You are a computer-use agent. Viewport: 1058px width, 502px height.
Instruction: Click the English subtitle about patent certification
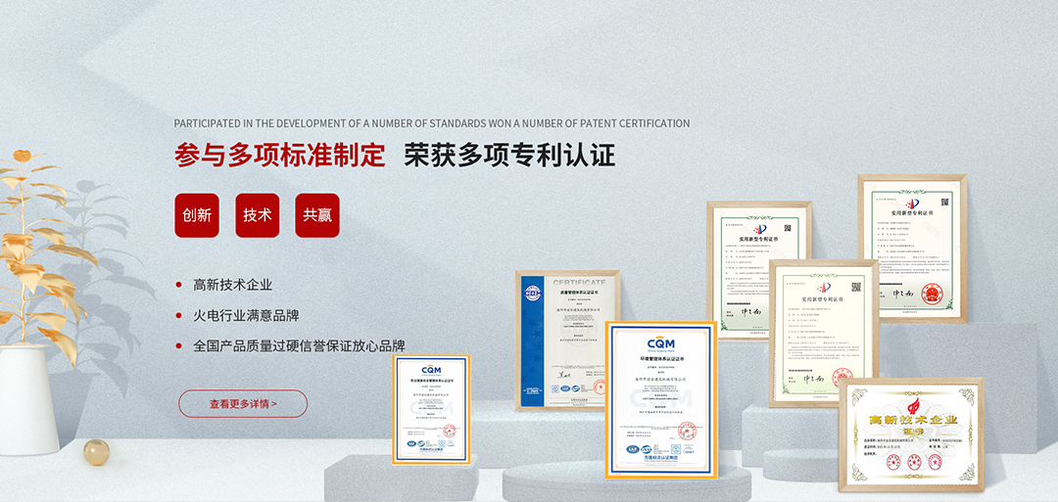432,123
